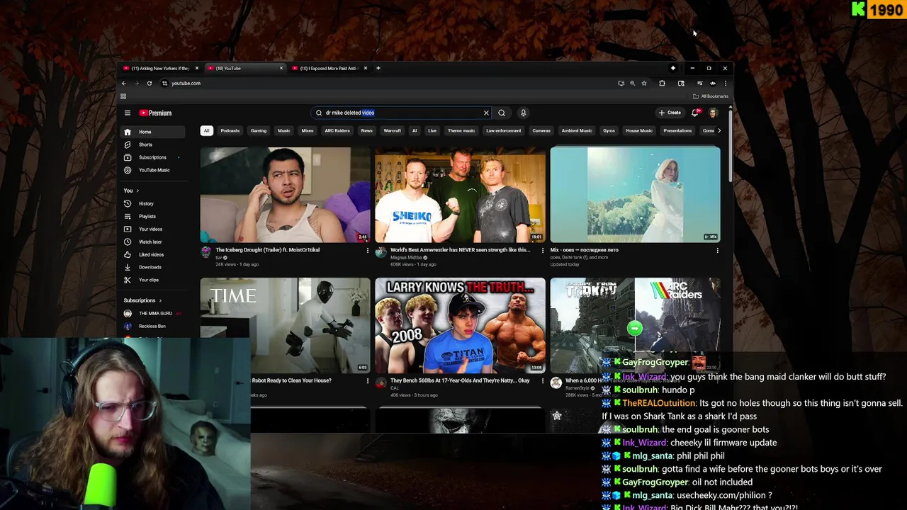
Task: Open the YouTube hamburger guide menu
Action: pyautogui.click(x=128, y=113)
